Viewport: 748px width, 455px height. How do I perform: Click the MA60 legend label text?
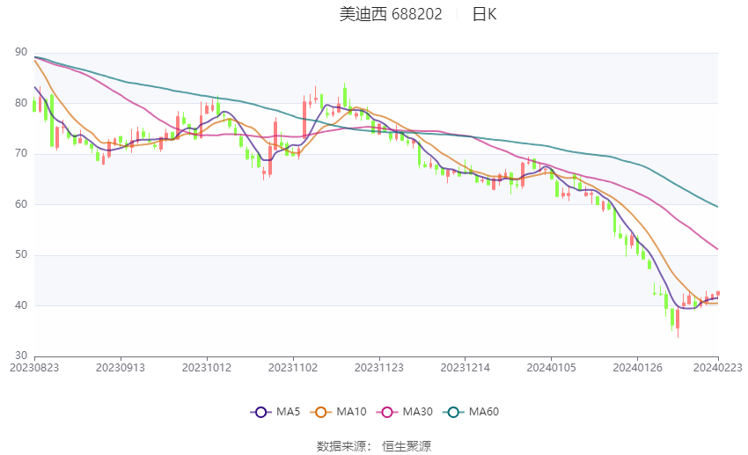[x=484, y=412]
